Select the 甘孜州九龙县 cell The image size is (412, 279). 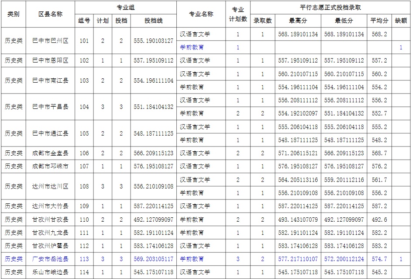pos(51,233)
